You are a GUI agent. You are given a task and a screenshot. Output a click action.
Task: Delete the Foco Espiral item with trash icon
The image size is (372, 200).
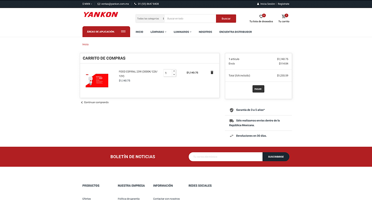212,72
